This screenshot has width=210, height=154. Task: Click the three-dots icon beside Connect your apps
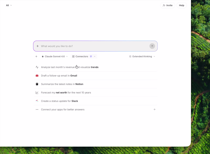(x=37, y=109)
